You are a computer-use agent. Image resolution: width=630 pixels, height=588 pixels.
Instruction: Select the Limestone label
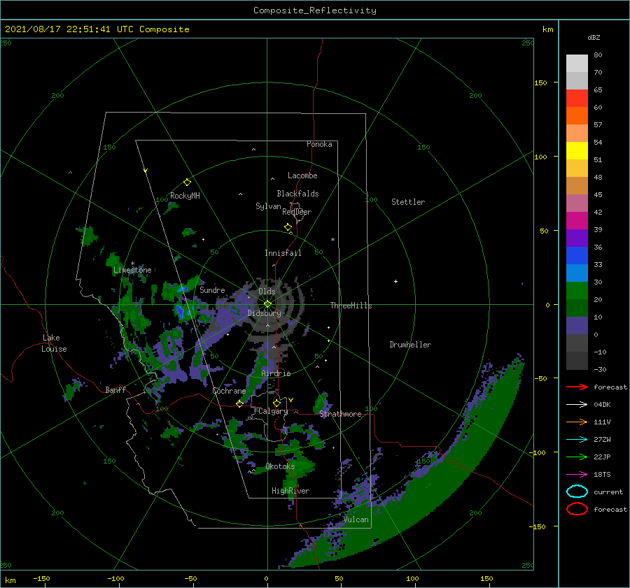132,270
